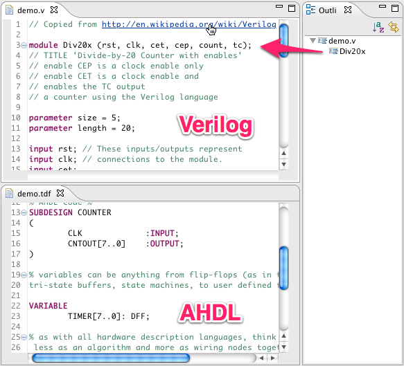
Task: Close the demo.tdf editor tab
Action: click(x=60, y=193)
